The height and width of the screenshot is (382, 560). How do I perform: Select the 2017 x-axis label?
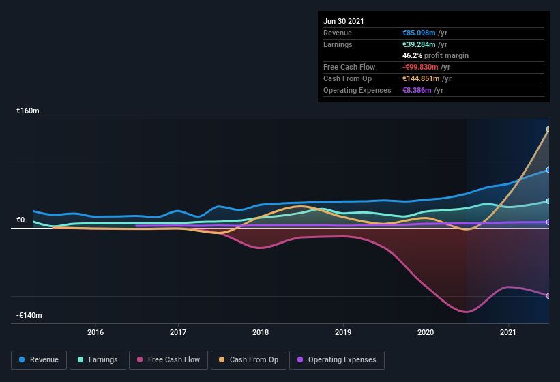point(178,332)
